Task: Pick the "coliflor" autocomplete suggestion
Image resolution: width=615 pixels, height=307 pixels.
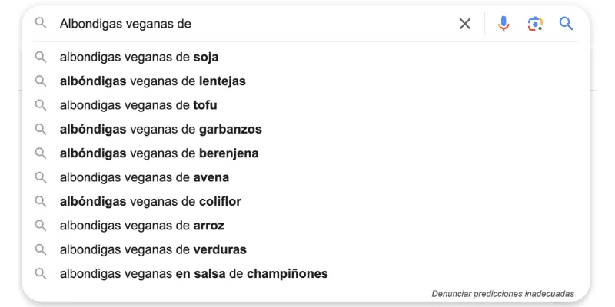Action: pyautogui.click(x=151, y=201)
